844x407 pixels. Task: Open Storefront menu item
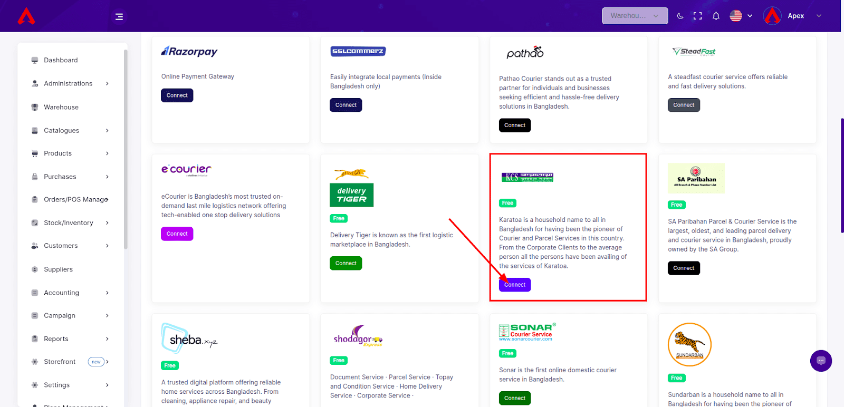coord(60,362)
